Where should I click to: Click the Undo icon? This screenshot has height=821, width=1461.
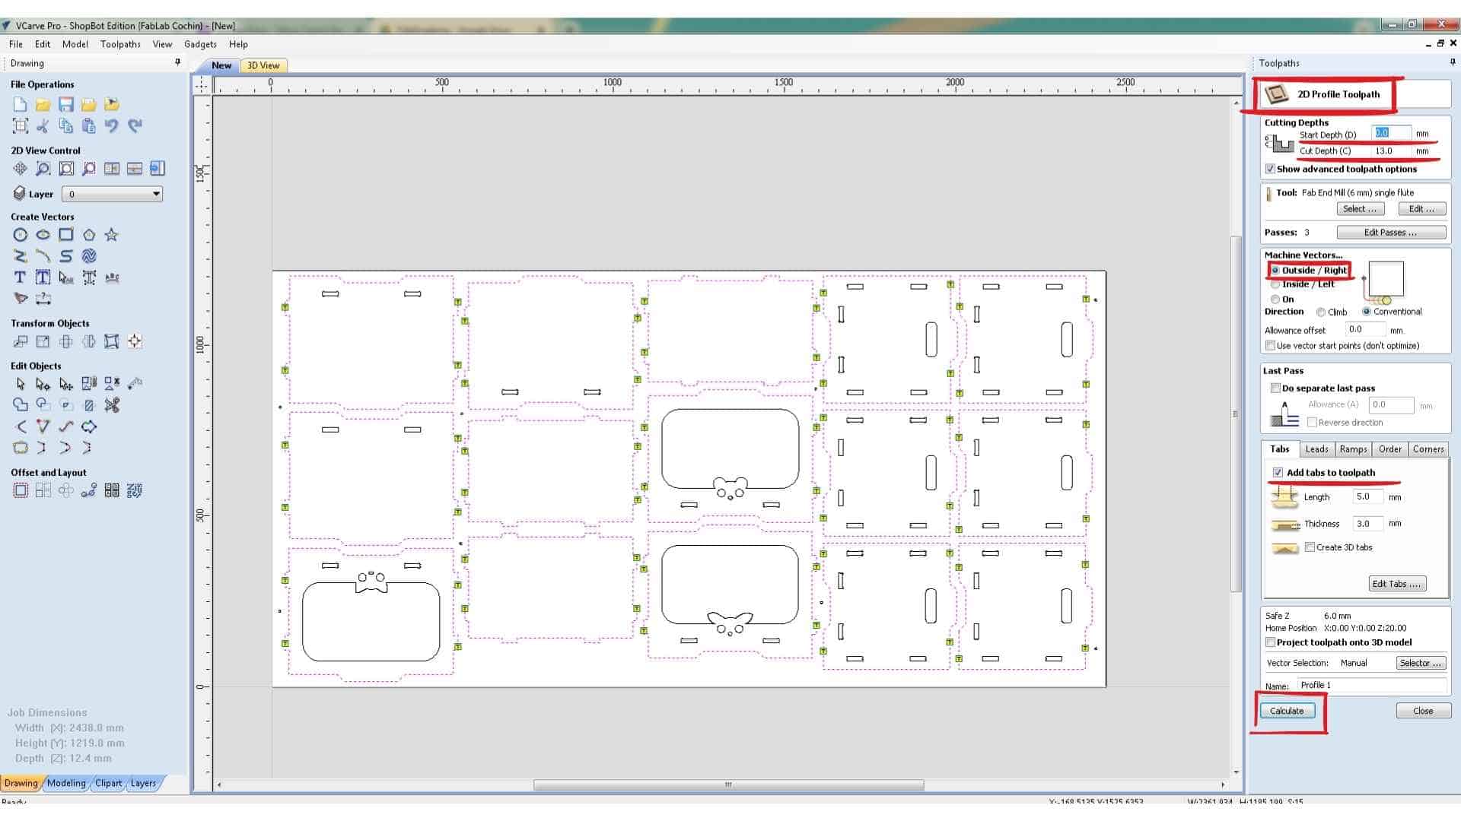(112, 126)
